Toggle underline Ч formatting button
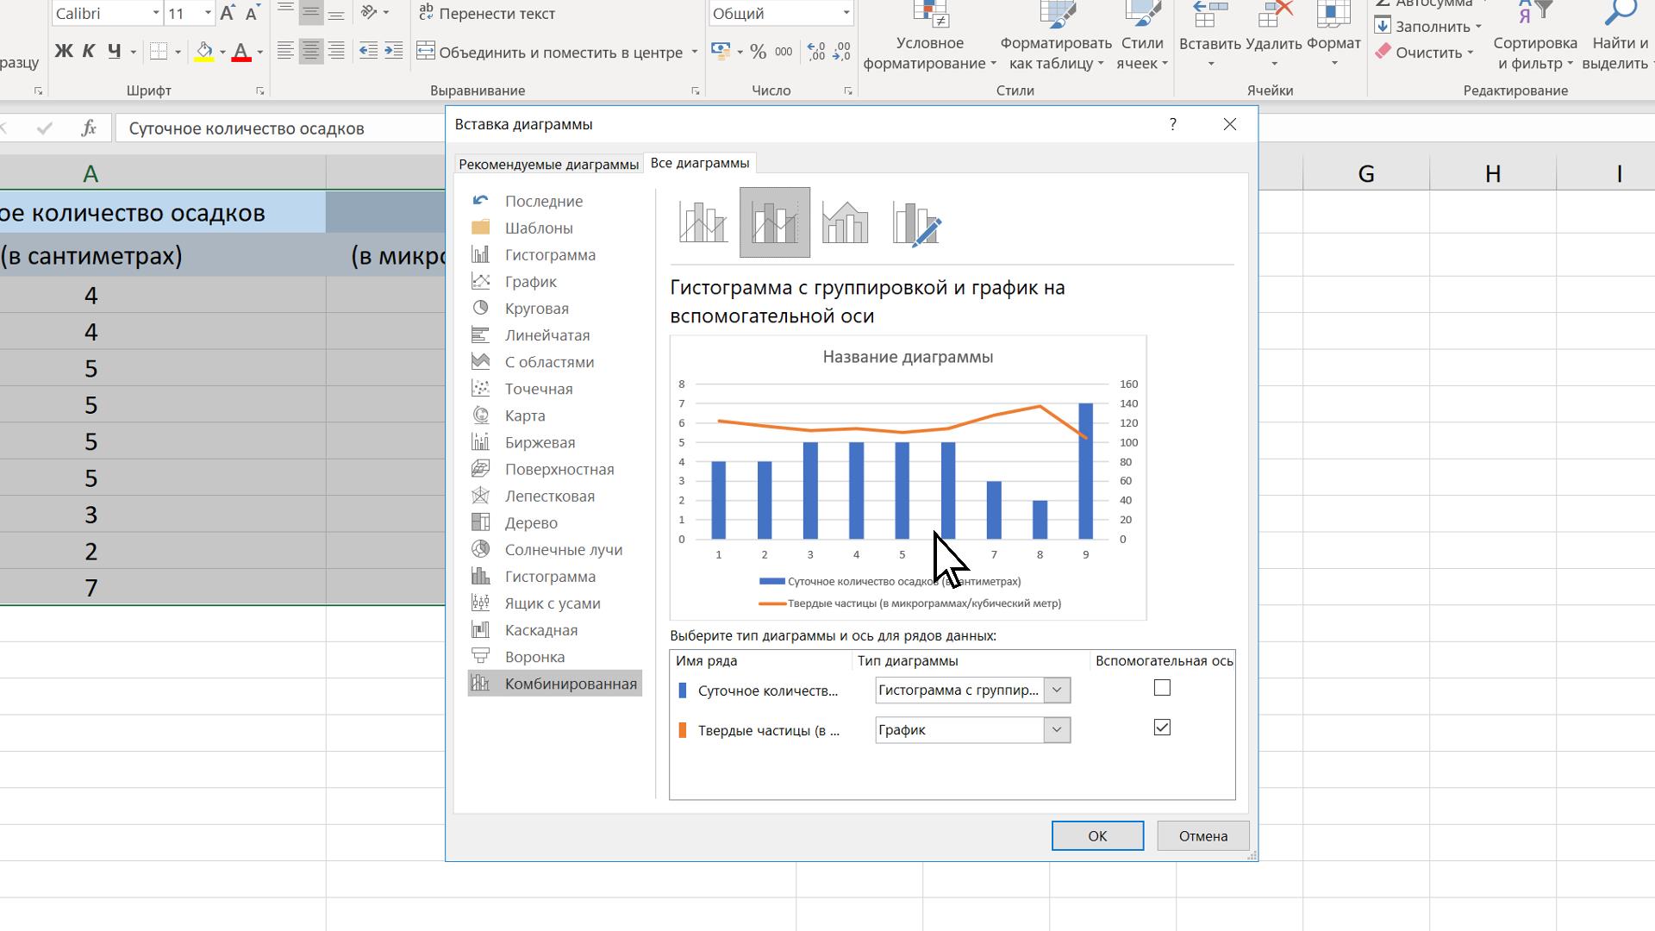Screen dimensions: 1655x931 click(114, 52)
